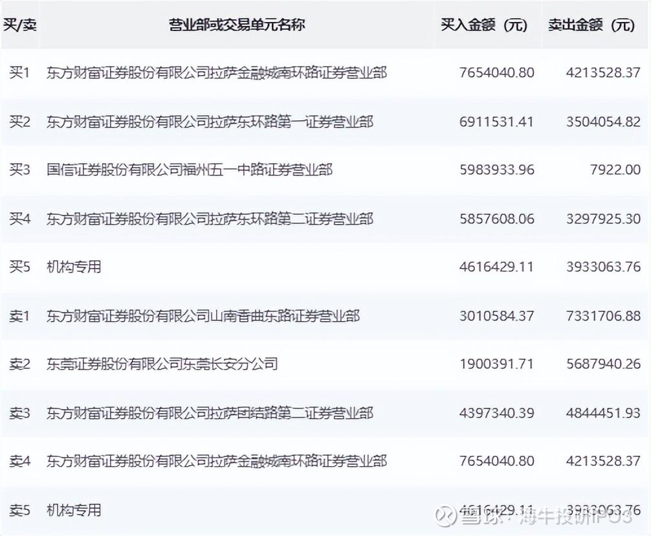This screenshot has width=651, height=536.
Task: Click sell amount 7922.00
Action: click(615, 170)
